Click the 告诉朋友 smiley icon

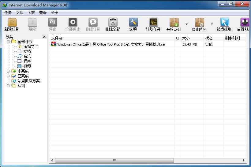(x=245, y=22)
